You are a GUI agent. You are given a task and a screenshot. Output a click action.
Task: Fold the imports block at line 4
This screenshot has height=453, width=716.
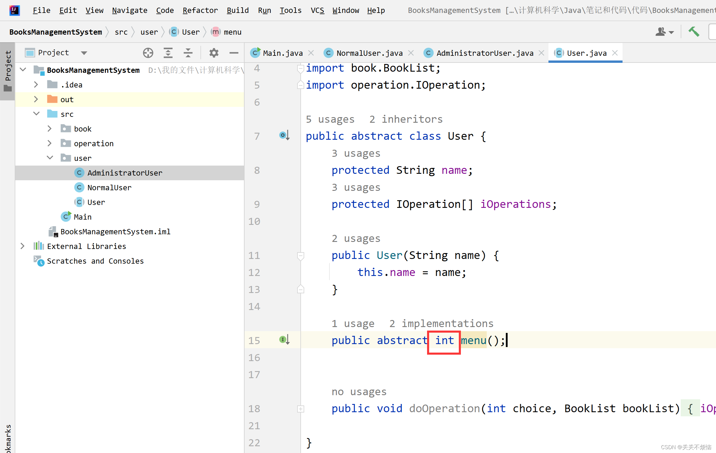click(301, 69)
